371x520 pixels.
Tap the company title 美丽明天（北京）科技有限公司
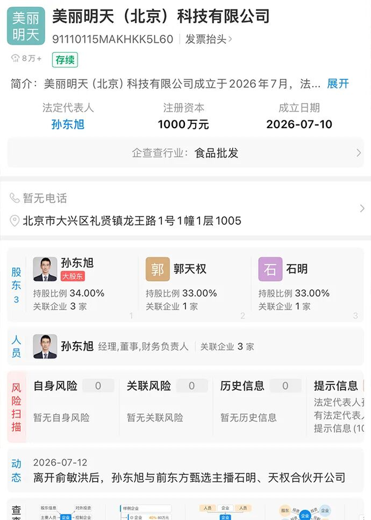coord(161,16)
